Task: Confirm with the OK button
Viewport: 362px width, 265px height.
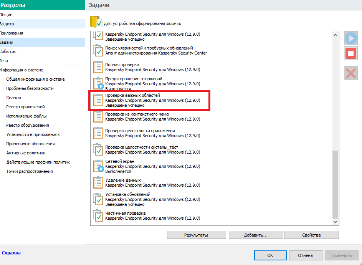Action: [270, 255]
